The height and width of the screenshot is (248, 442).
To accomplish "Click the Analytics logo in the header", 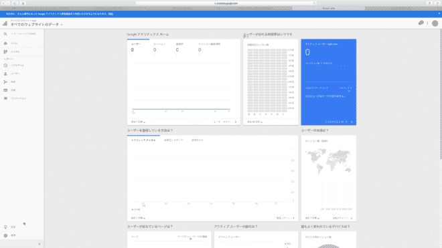I will coord(5,23).
